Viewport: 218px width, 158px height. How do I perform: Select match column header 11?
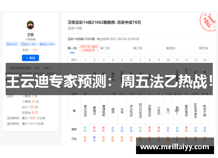(x=177, y=60)
